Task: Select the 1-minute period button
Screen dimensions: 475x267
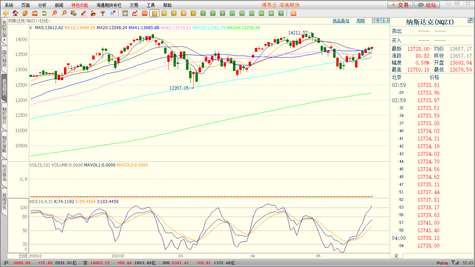Action: tap(203, 13)
